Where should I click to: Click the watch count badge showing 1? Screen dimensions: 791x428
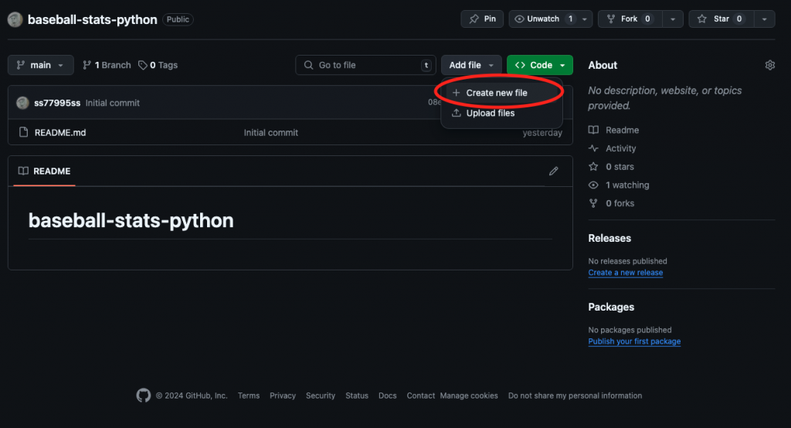pyautogui.click(x=571, y=19)
